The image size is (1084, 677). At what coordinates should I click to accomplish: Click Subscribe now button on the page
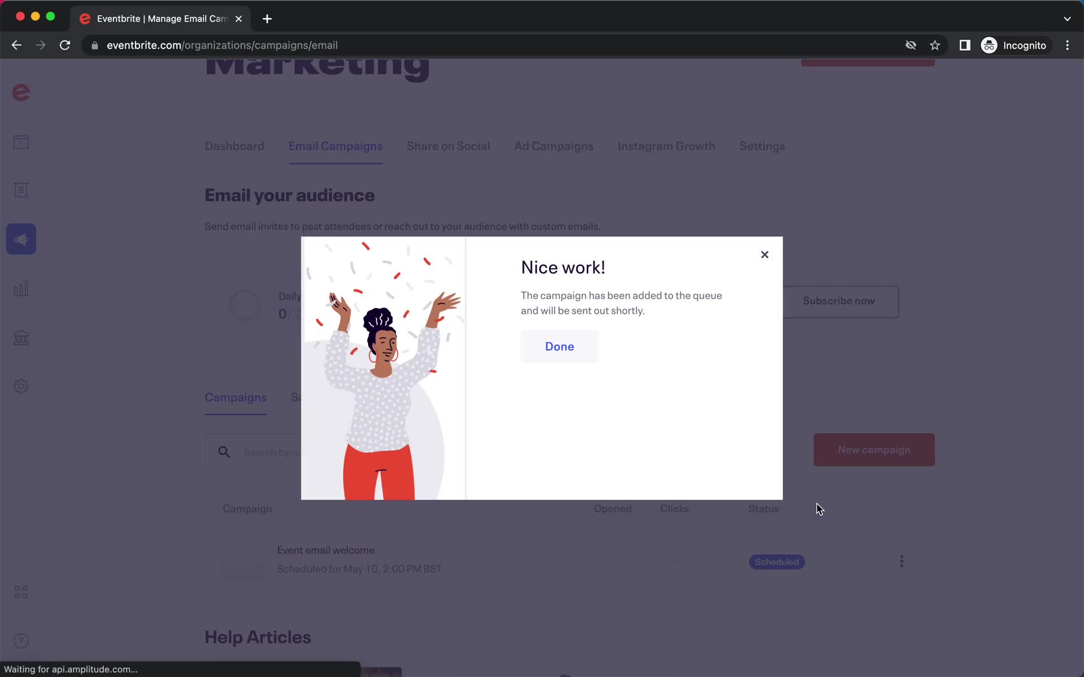(839, 300)
